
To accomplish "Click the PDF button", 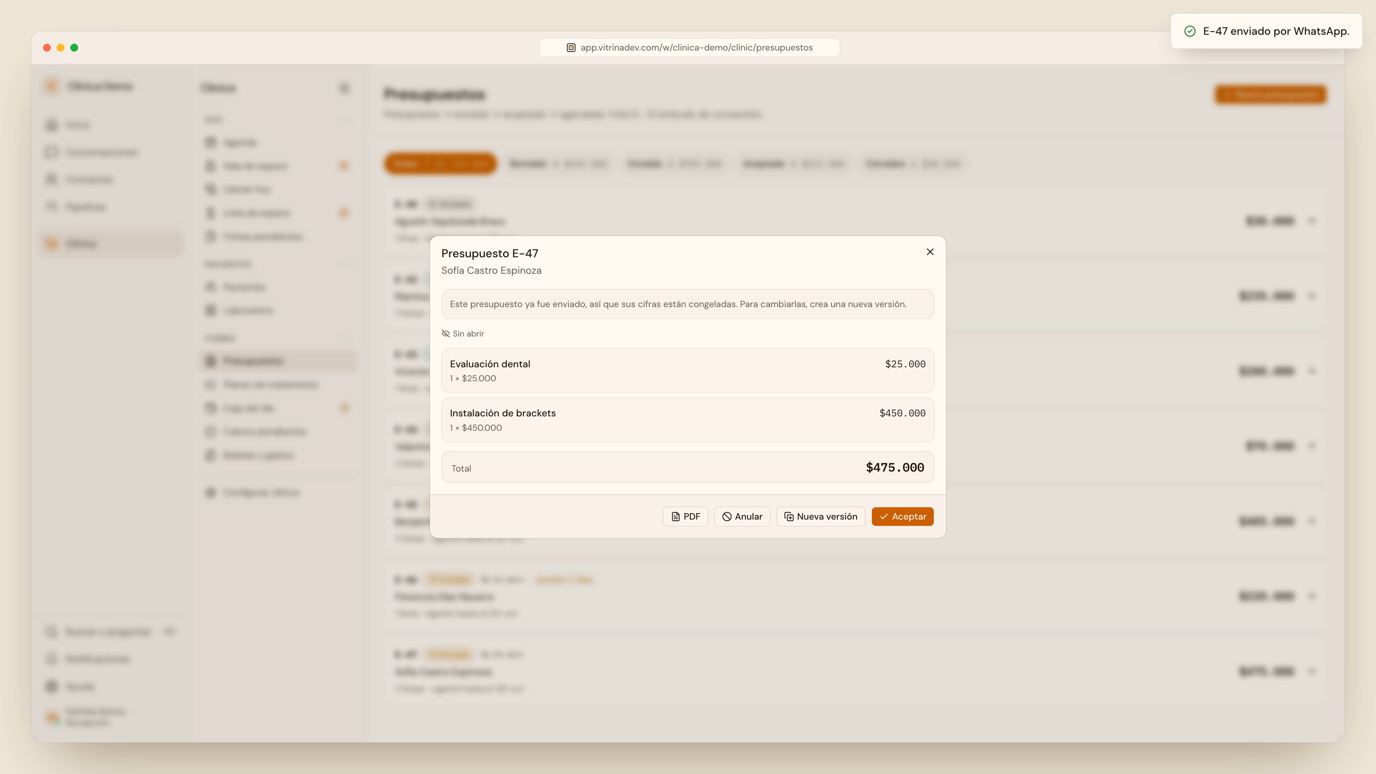I will 685,516.
